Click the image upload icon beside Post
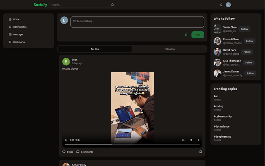265x166 pixels. coord(186,35)
